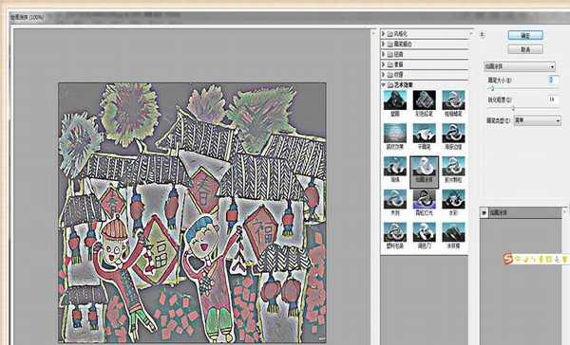Viewport: 570px width, 345px height.
Task: Collapse the filter thumbnails panel with the arrow button
Action: 483,35
